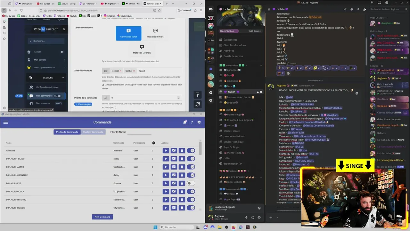
Task: Open Mix It Up settings gear
Action: click(x=199, y=122)
